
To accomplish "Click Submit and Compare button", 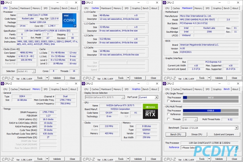I will tap(224, 134).
